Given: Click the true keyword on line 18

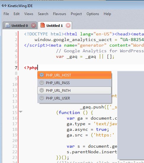Looking at the screenshot, I should (x=101, y=130).
